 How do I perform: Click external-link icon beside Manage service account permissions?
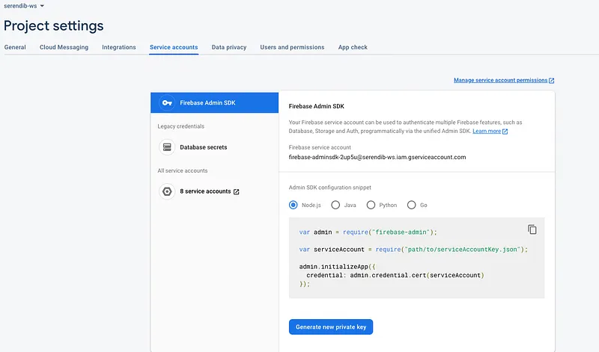[551, 81]
